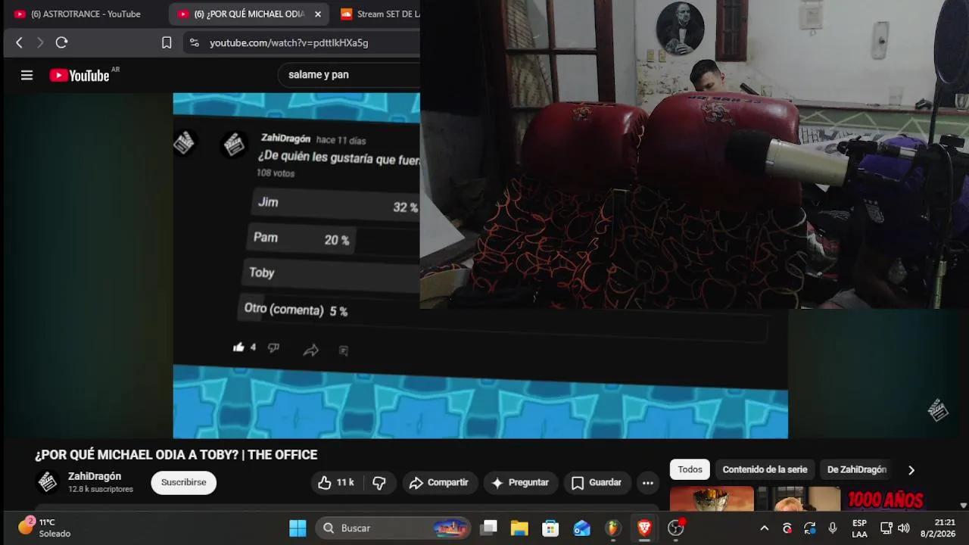
Task: Click the browser forward arrow
Action: [x=40, y=43]
